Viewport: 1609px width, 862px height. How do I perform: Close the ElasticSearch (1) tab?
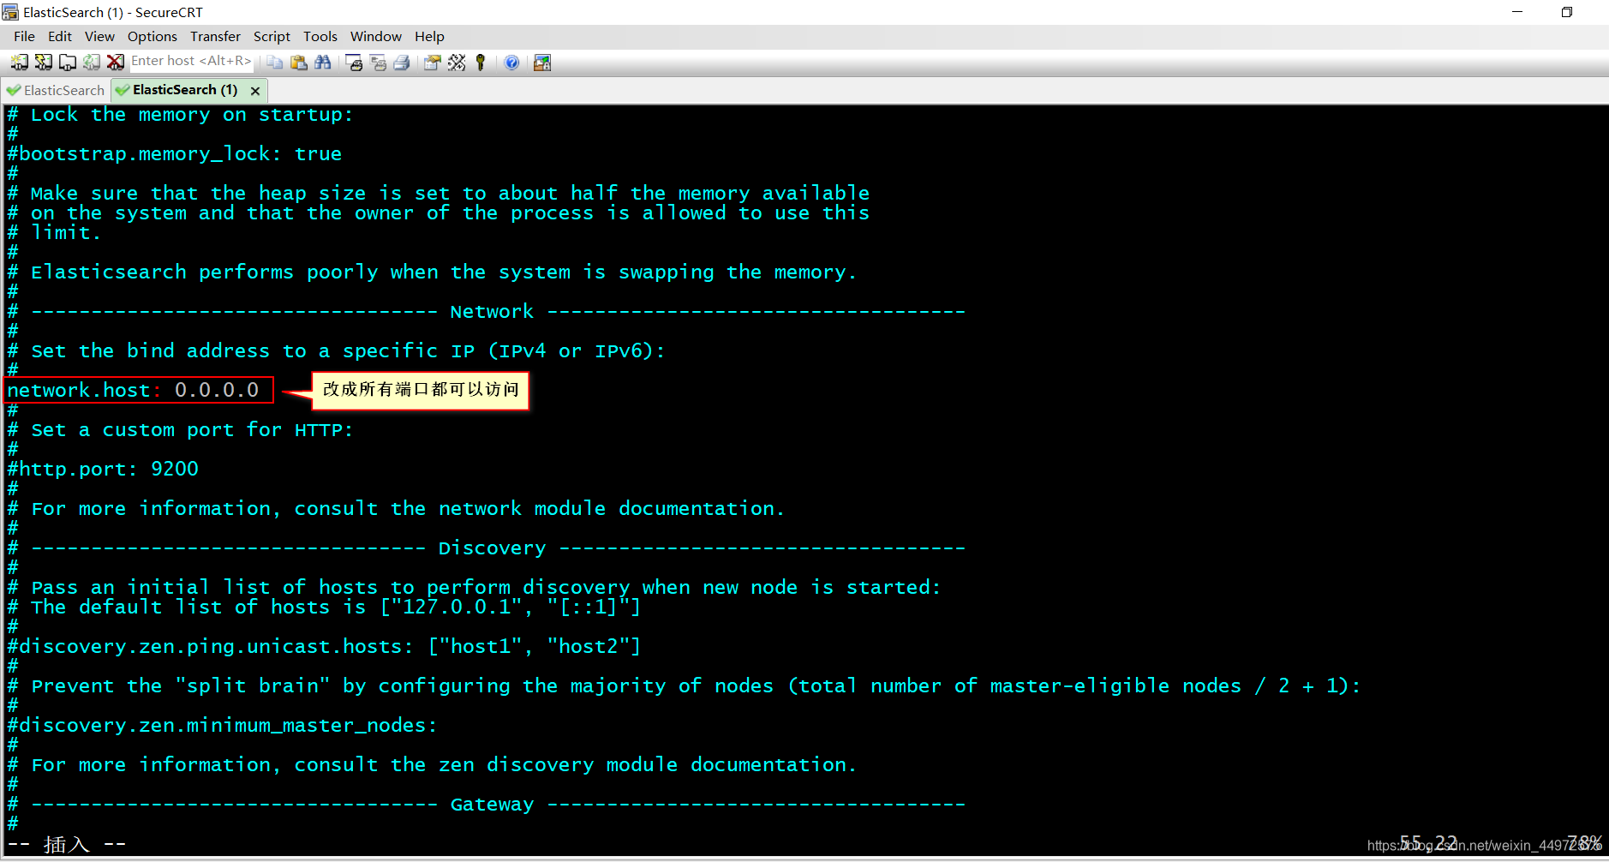255,91
